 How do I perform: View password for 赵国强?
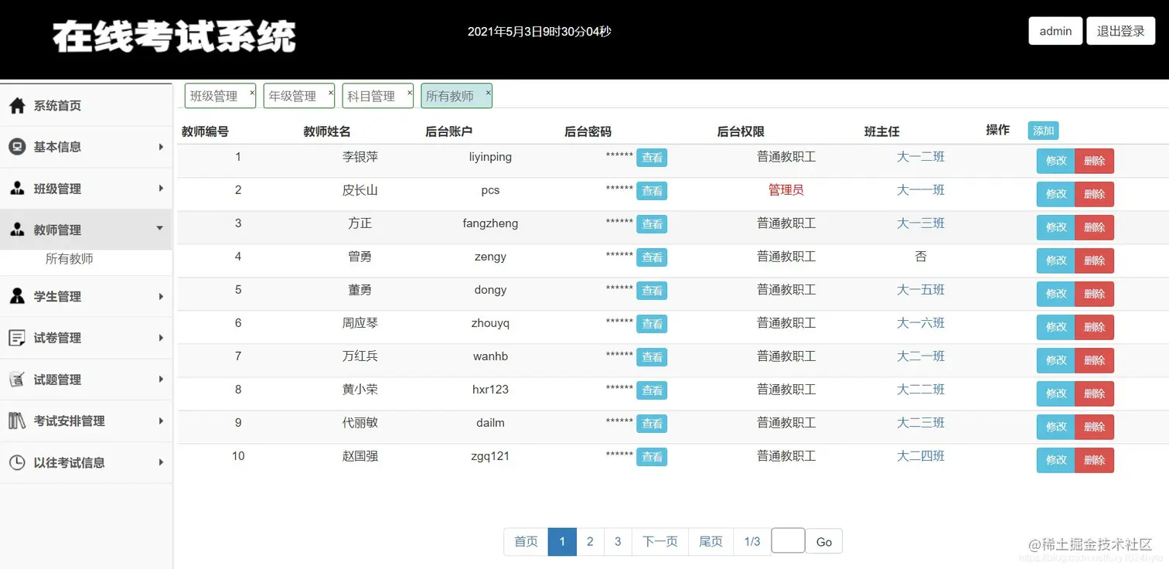click(x=652, y=457)
